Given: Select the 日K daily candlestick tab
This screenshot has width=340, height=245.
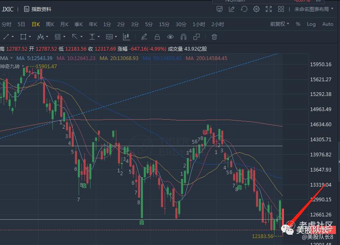Looking at the screenshot, I should click(36, 24).
